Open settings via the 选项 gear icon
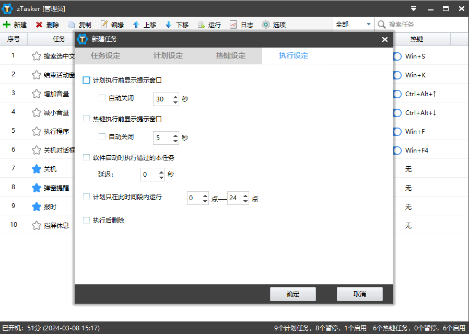469x334 pixels. click(274, 24)
